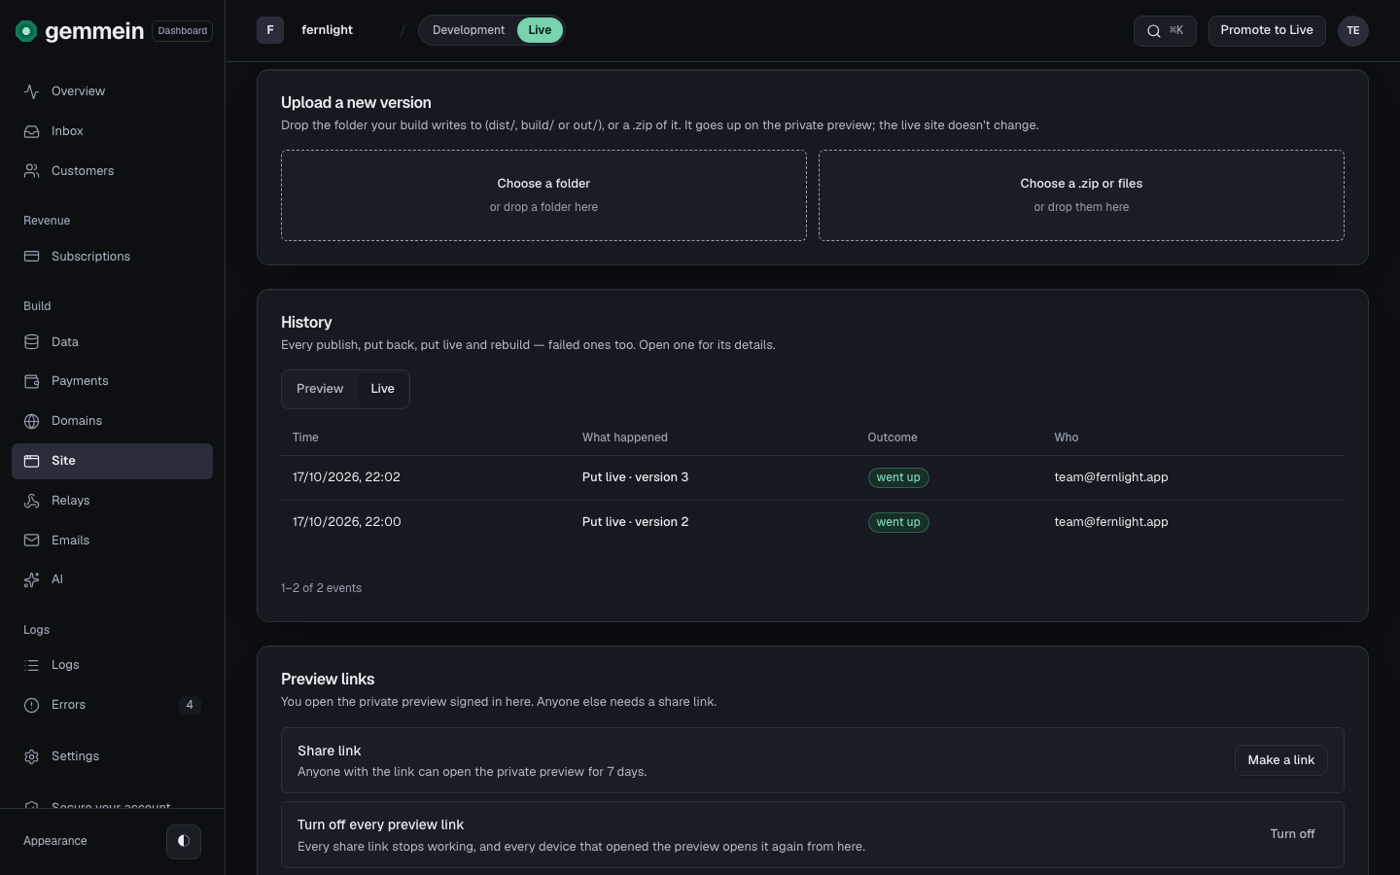Click the Emails envelope icon
This screenshot has width=1400, height=875.
32,541
